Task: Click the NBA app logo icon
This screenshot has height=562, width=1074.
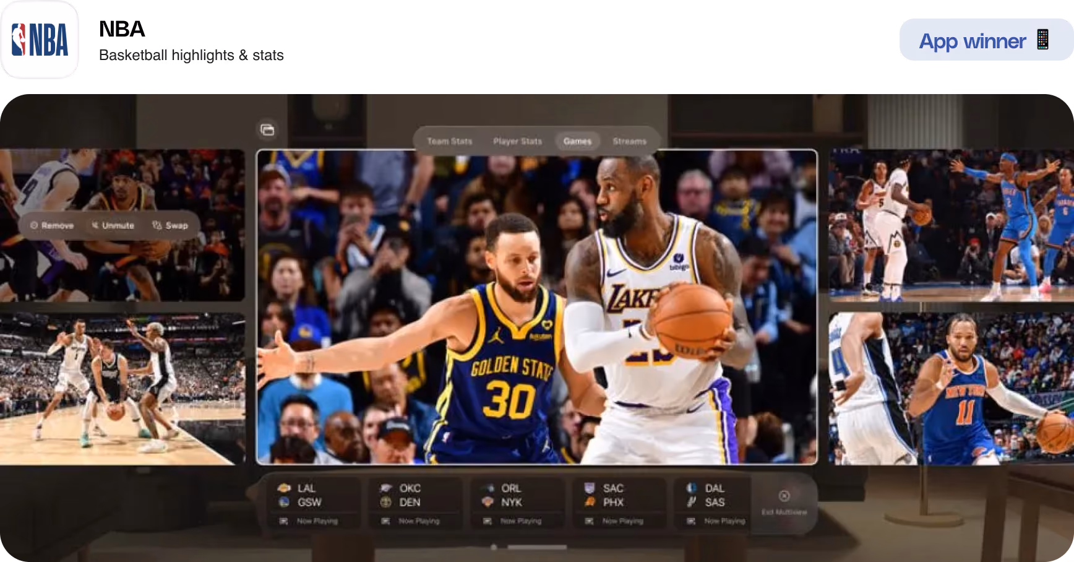Action: pyautogui.click(x=40, y=40)
